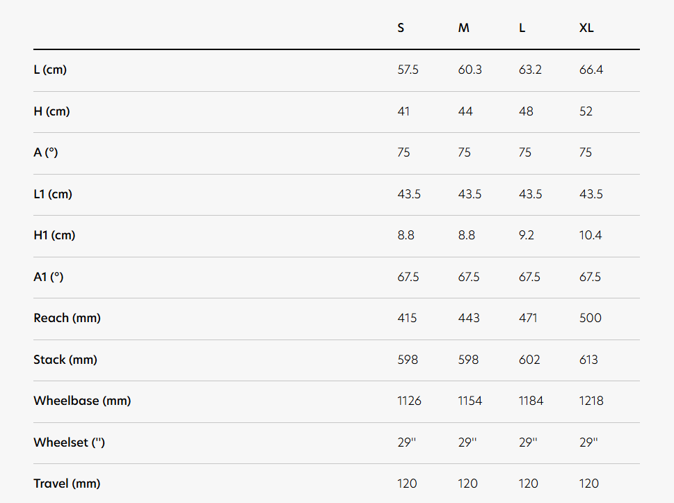Viewport: 674px width, 503px height.
Task: Click the M size column header
Action: pos(463,29)
